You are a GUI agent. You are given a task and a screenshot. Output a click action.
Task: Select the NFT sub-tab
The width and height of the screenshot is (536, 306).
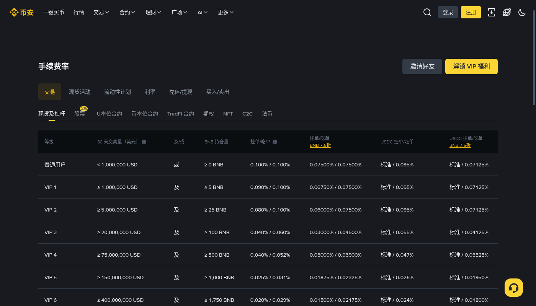[228, 114]
